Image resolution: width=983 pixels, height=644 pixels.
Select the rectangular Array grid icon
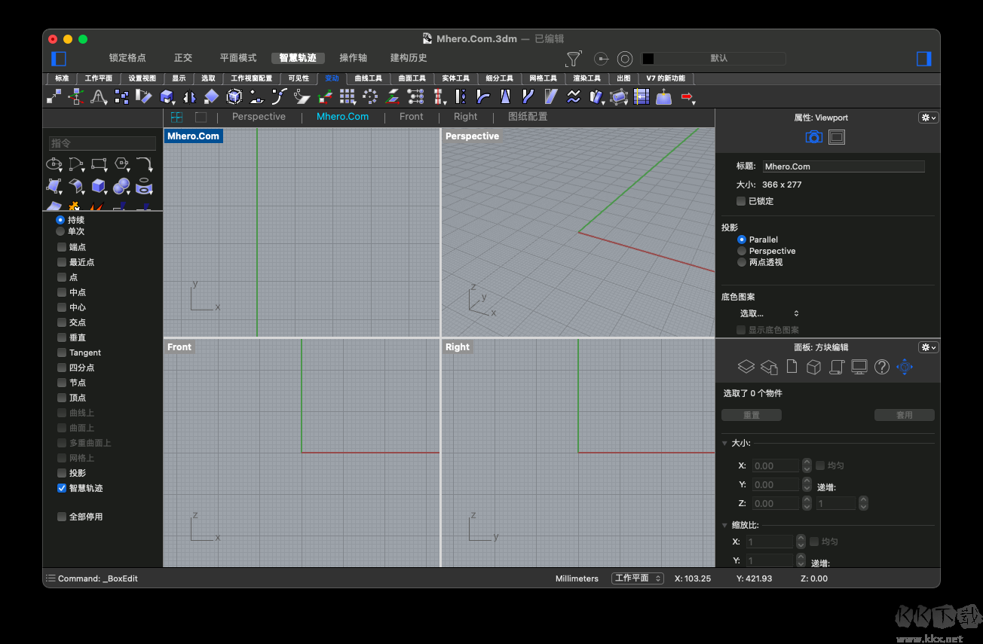coord(348,96)
